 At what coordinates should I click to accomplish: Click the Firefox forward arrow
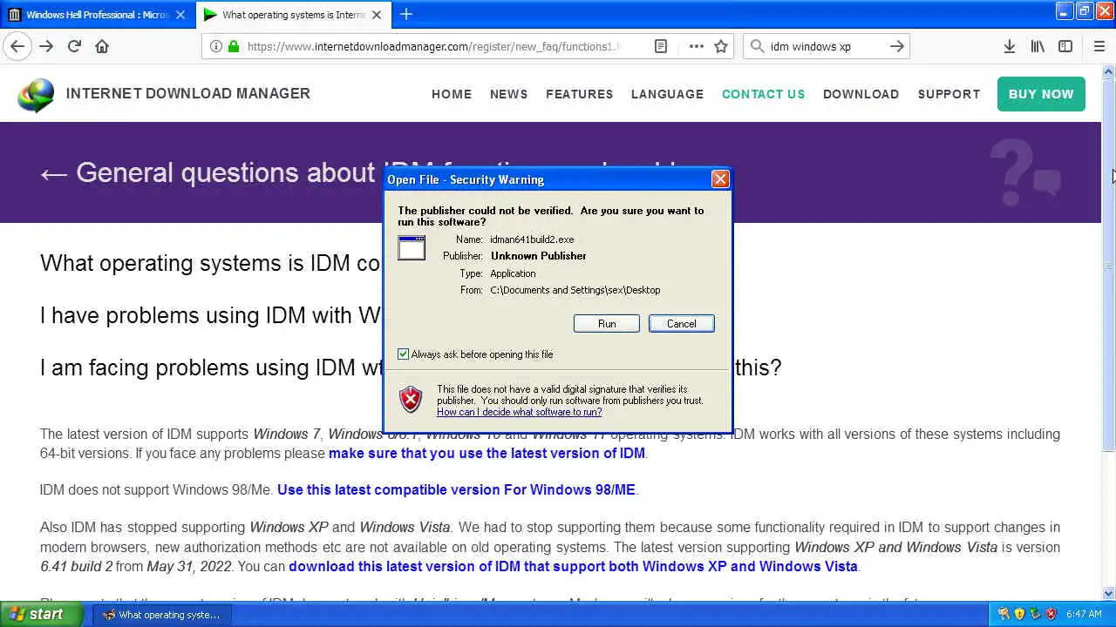point(46,46)
